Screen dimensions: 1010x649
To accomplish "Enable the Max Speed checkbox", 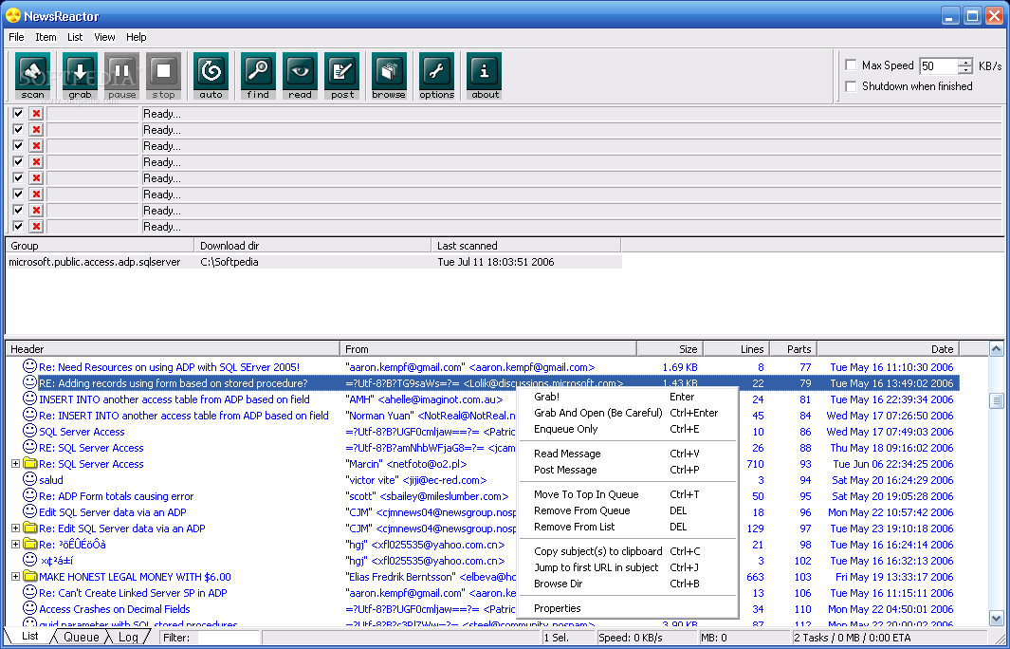I will [851, 65].
